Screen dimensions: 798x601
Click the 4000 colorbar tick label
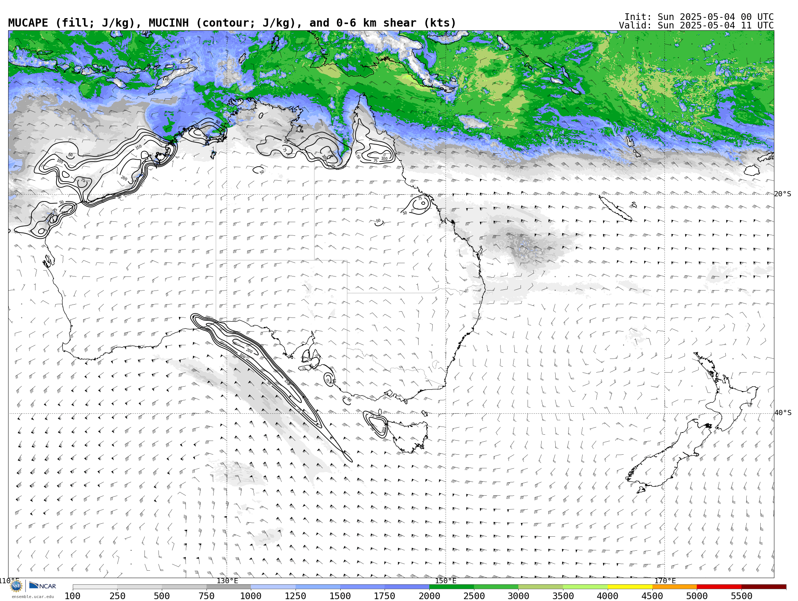coord(608,596)
